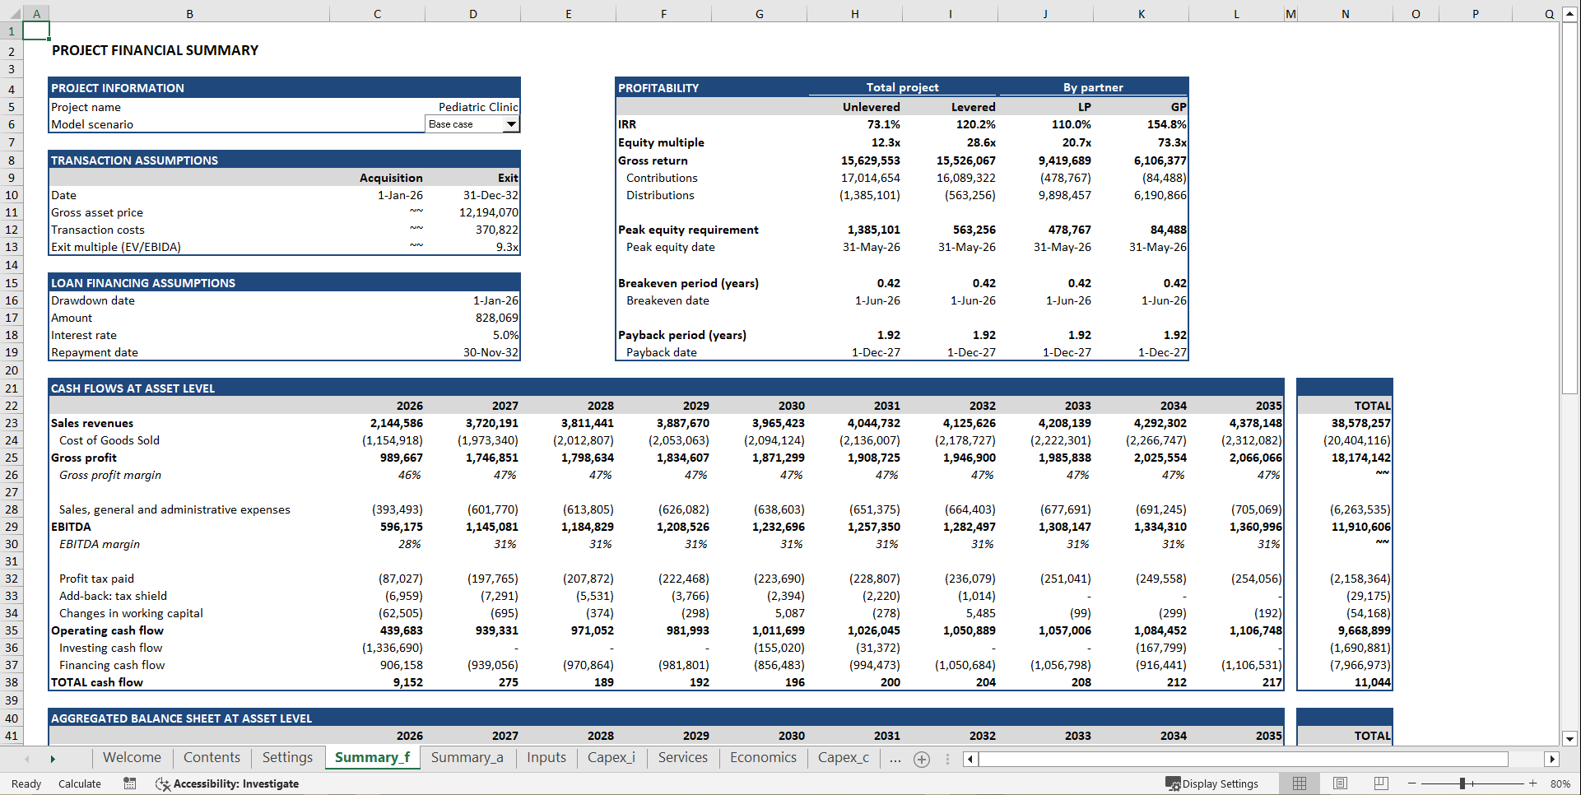This screenshot has height=795, width=1581.
Task: Open Page Break Preview from status bar
Action: pos(1380,783)
